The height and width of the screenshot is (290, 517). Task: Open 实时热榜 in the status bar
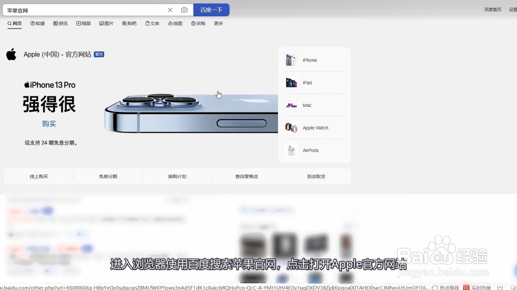[x=477, y=287]
